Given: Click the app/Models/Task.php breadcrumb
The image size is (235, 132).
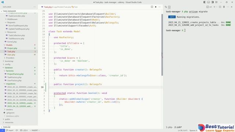Looking at the screenshot, I should [63, 7].
